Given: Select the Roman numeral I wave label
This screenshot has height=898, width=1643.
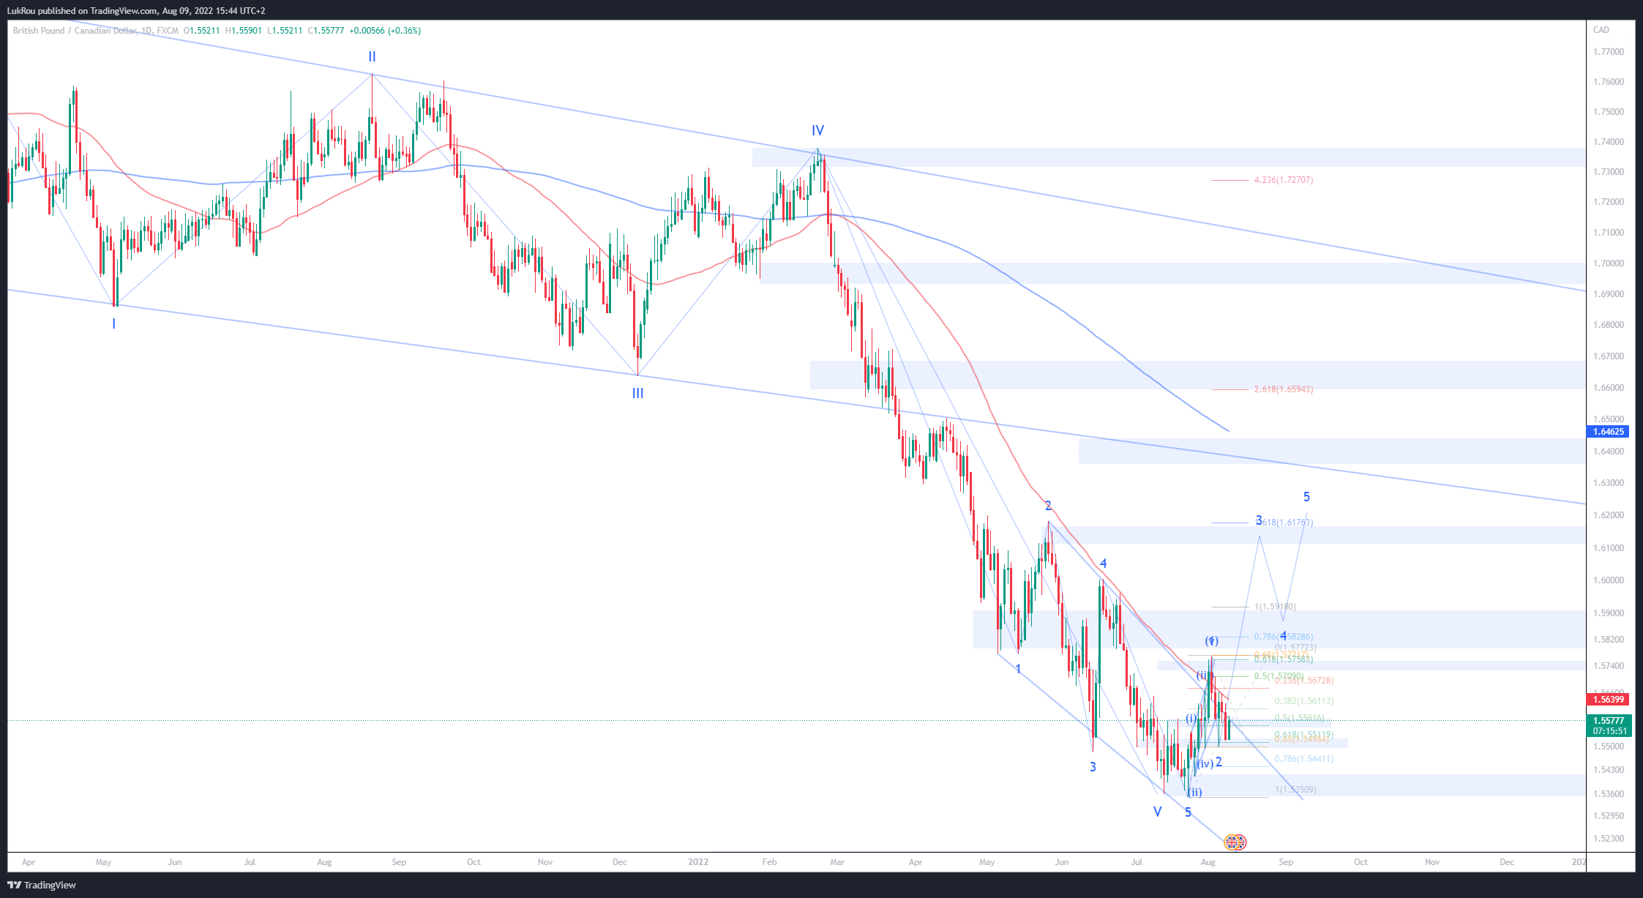Looking at the screenshot, I should click(113, 323).
